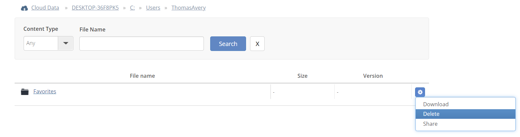Click the File name column header
520x137 pixels.
142,76
